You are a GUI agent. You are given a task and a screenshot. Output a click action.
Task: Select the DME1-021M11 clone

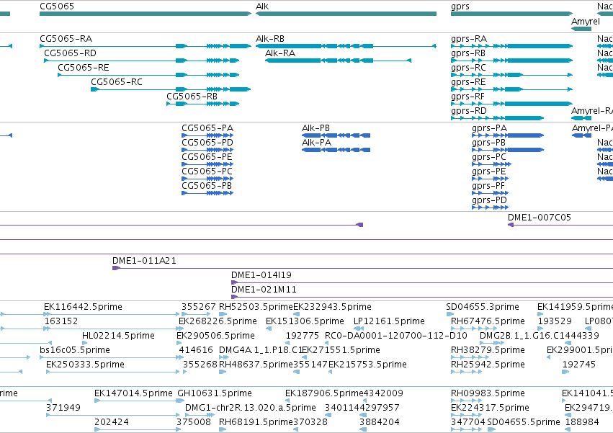[422, 298]
